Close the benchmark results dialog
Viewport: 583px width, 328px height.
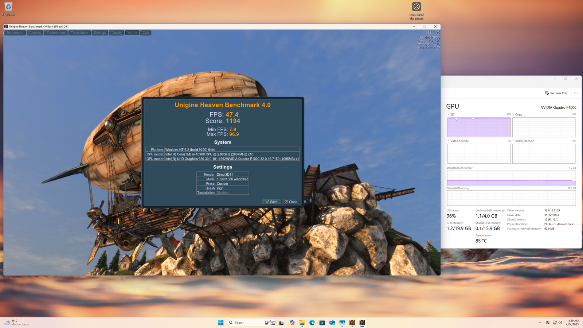point(291,202)
